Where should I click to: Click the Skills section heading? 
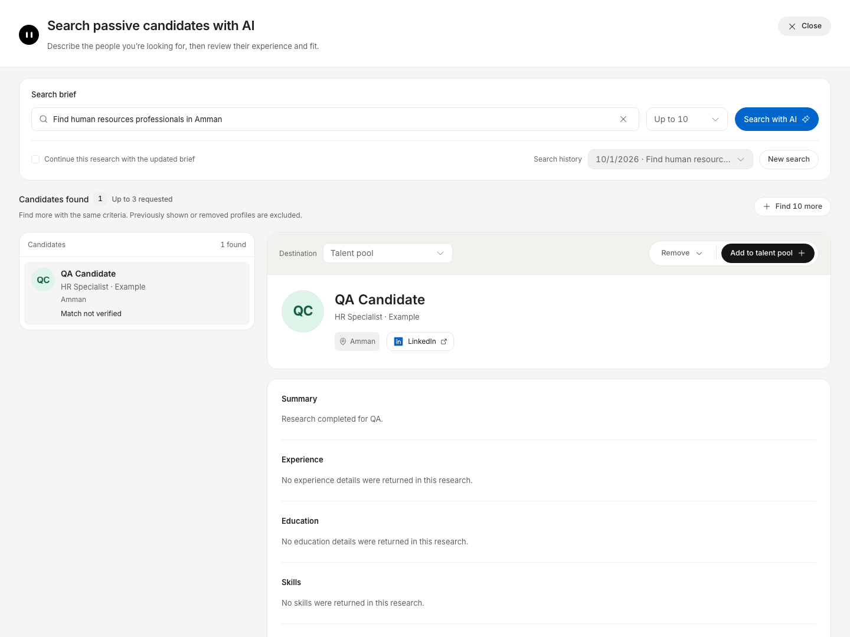coord(291,583)
